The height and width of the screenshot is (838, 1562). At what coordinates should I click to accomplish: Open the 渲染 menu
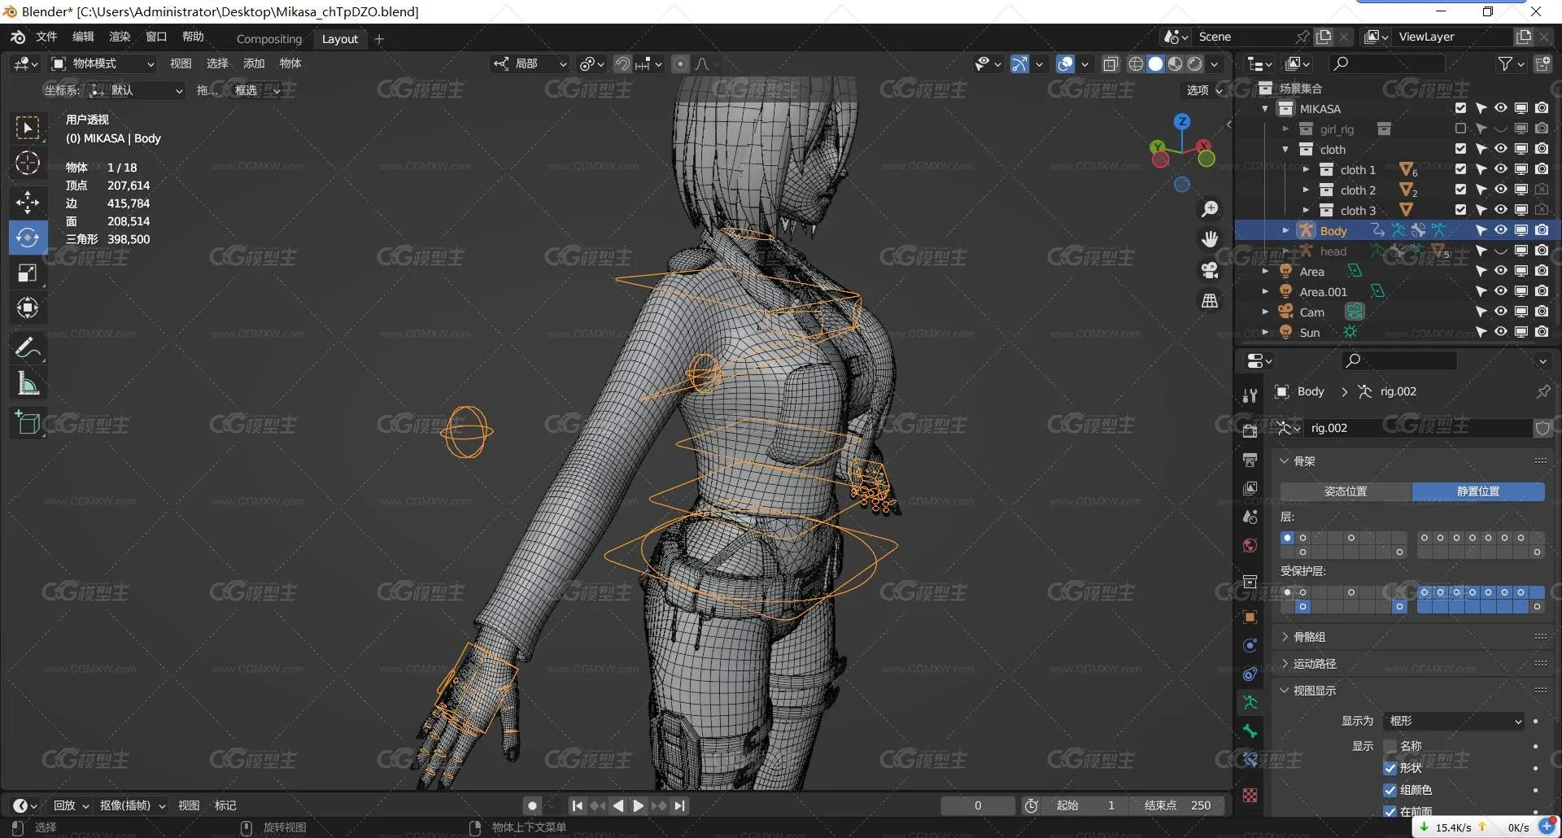tap(120, 37)
